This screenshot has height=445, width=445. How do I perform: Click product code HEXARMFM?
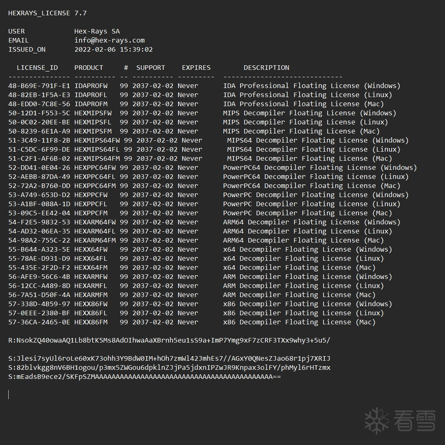(91, 295)
